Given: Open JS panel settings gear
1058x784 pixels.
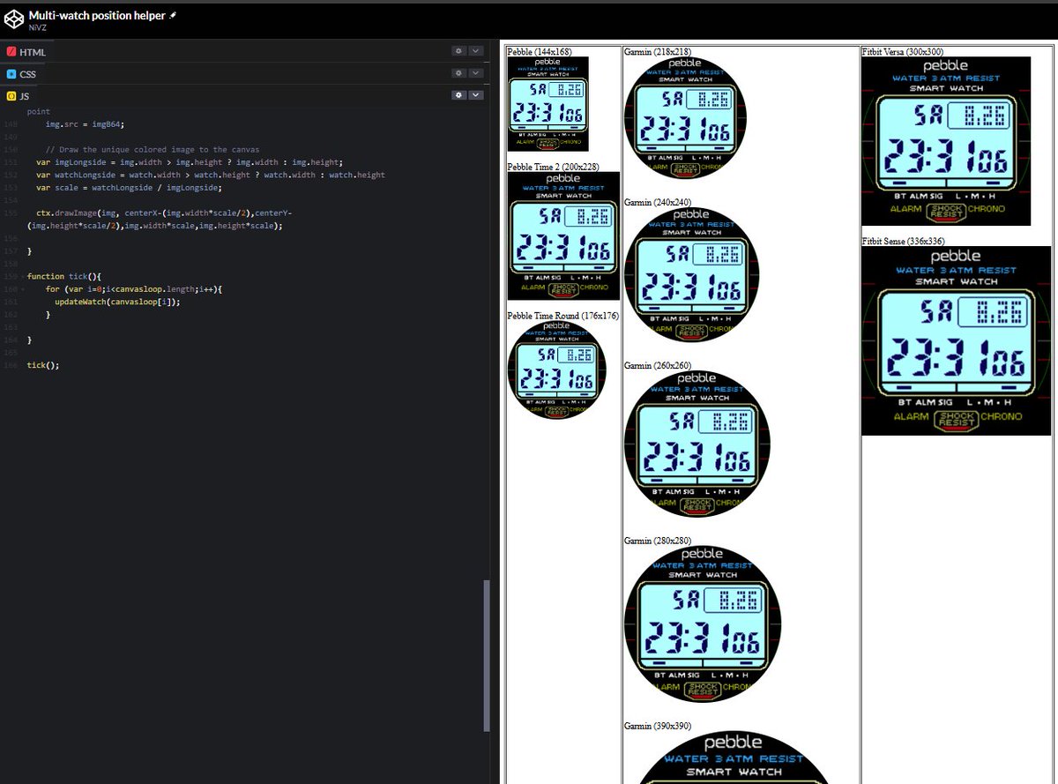Looking at the screenshot, I should (x=458, y=95).
